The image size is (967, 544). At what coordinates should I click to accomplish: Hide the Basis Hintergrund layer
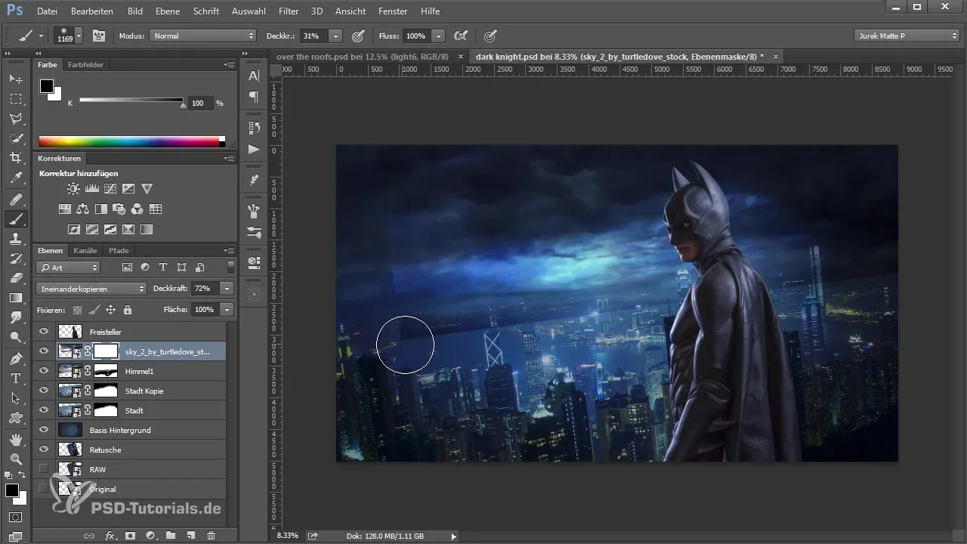pyautogui.click(x=44, y=430)
